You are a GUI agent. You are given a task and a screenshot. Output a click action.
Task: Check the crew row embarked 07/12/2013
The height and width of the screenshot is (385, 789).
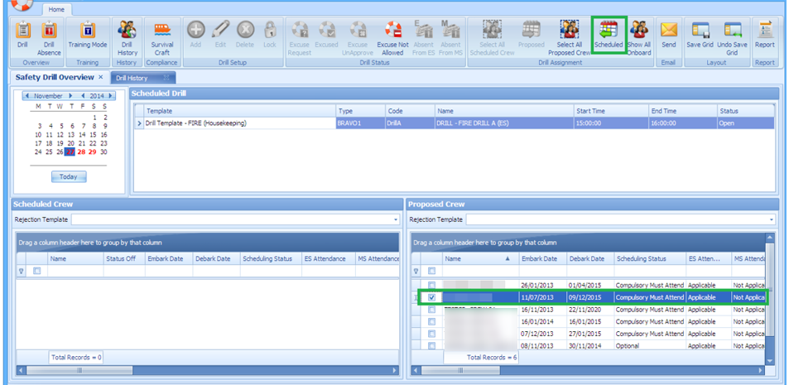pos(431,334)
